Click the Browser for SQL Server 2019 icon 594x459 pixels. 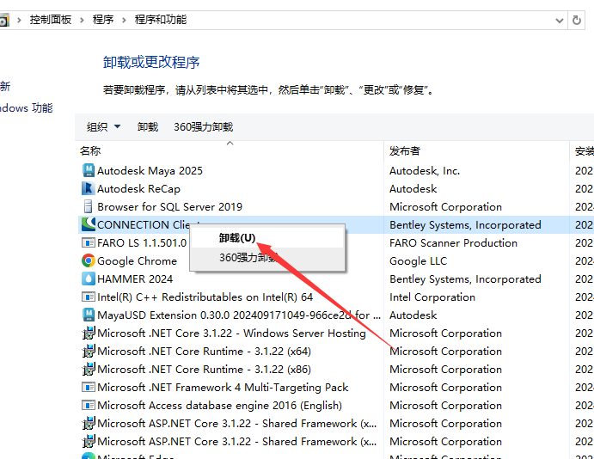(89, 207)
